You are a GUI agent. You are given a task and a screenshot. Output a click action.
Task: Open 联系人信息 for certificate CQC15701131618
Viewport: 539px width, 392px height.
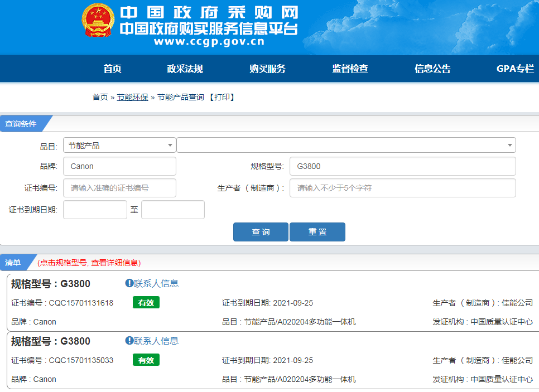tap(156, 283)
